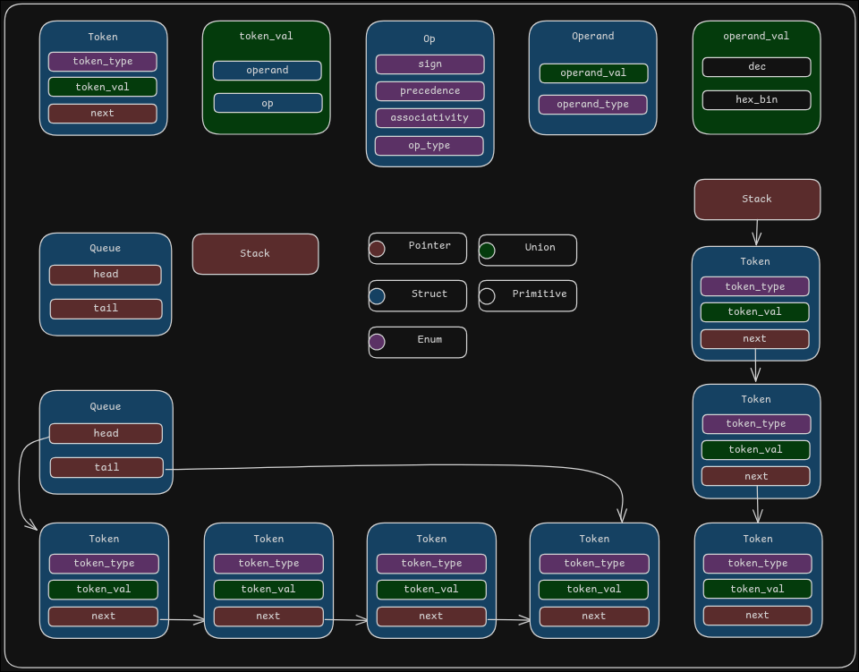
Task: Click the operand_type field in Operand
Action: pos(592,105)
